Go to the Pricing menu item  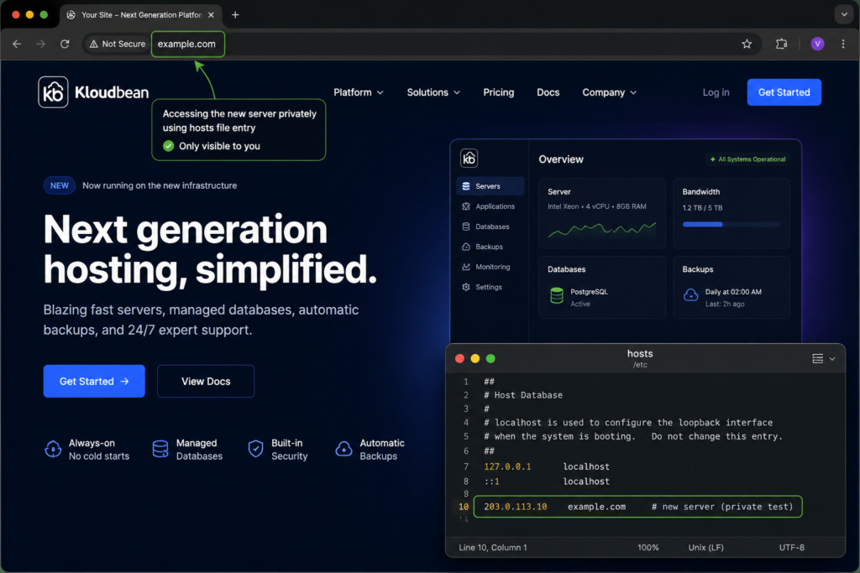499,92
